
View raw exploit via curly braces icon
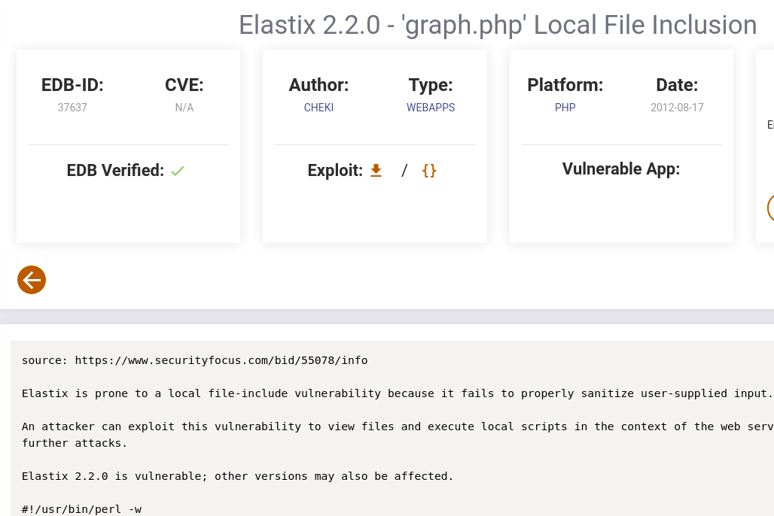[429, 171]
